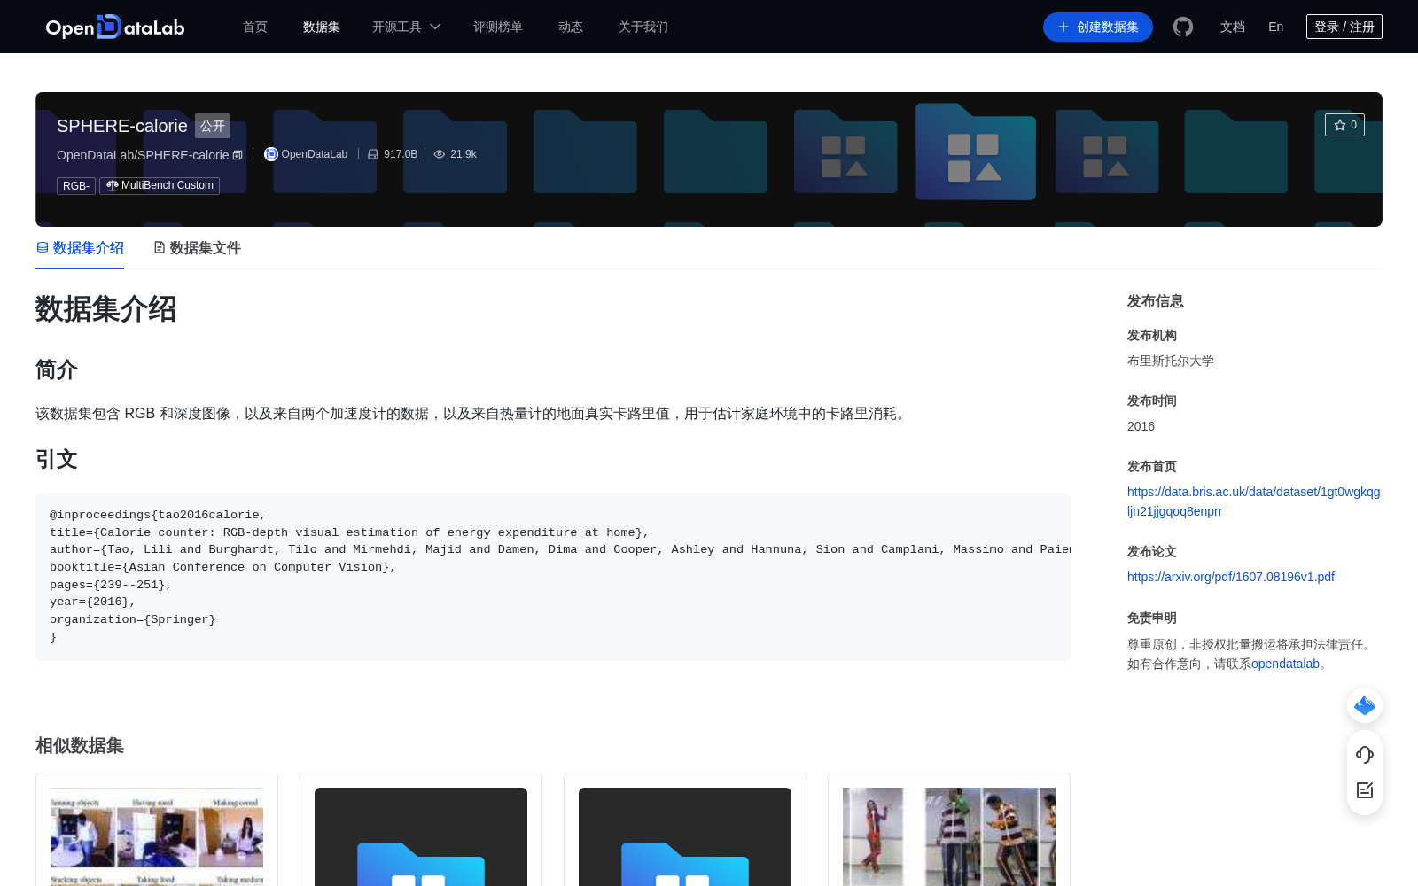Image resolution: width=1418 pixels, height=886 pixels.
Task: Click the opendatalab contact link
Action: click(1285, 664)
